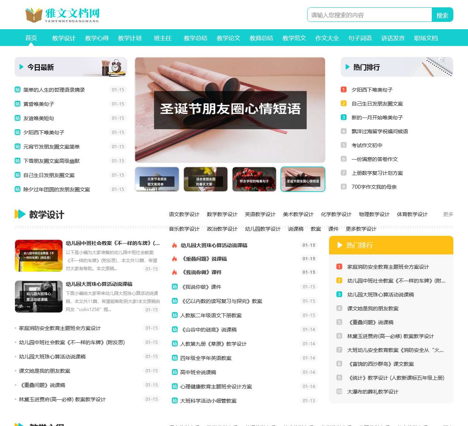Click the flame icon beside 幼儿园大班珠心算活动说课稿
The image size is (468, 426).
point(175,245)
